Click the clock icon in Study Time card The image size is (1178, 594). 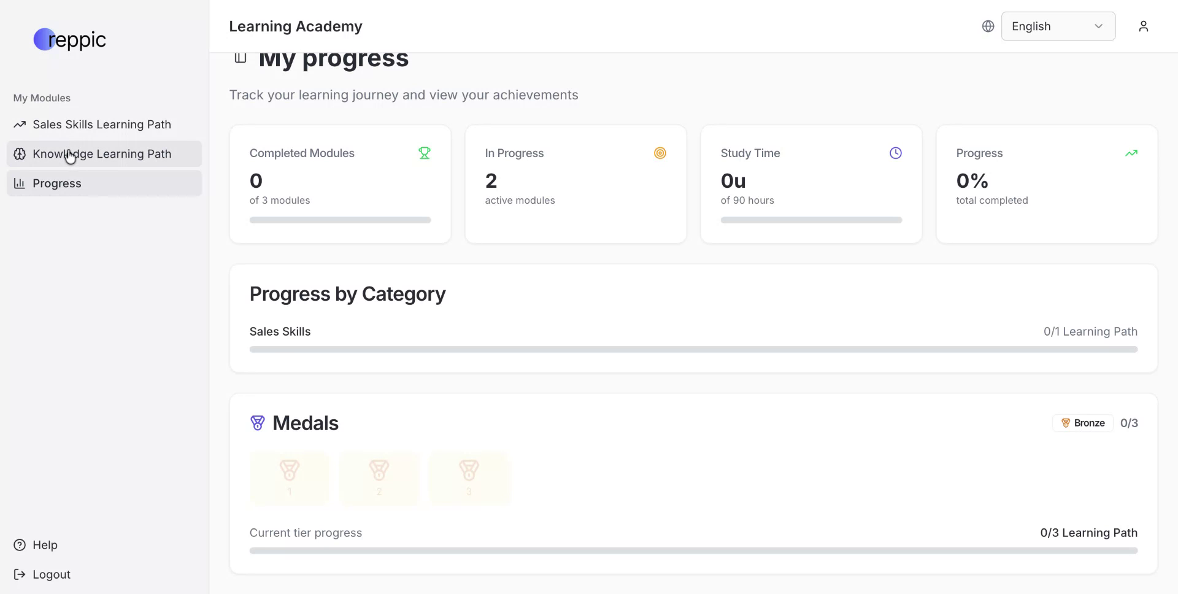pyautogui.click(x=896, y=153)
